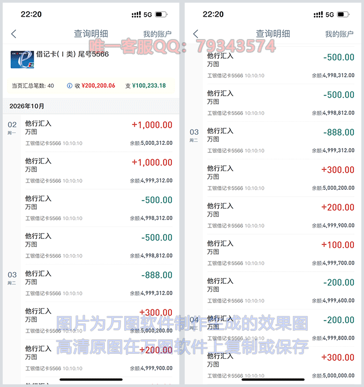364x387 pixels.
Task: Select the -888.00 transaction on the right phone
Action: tap(280, 140)
